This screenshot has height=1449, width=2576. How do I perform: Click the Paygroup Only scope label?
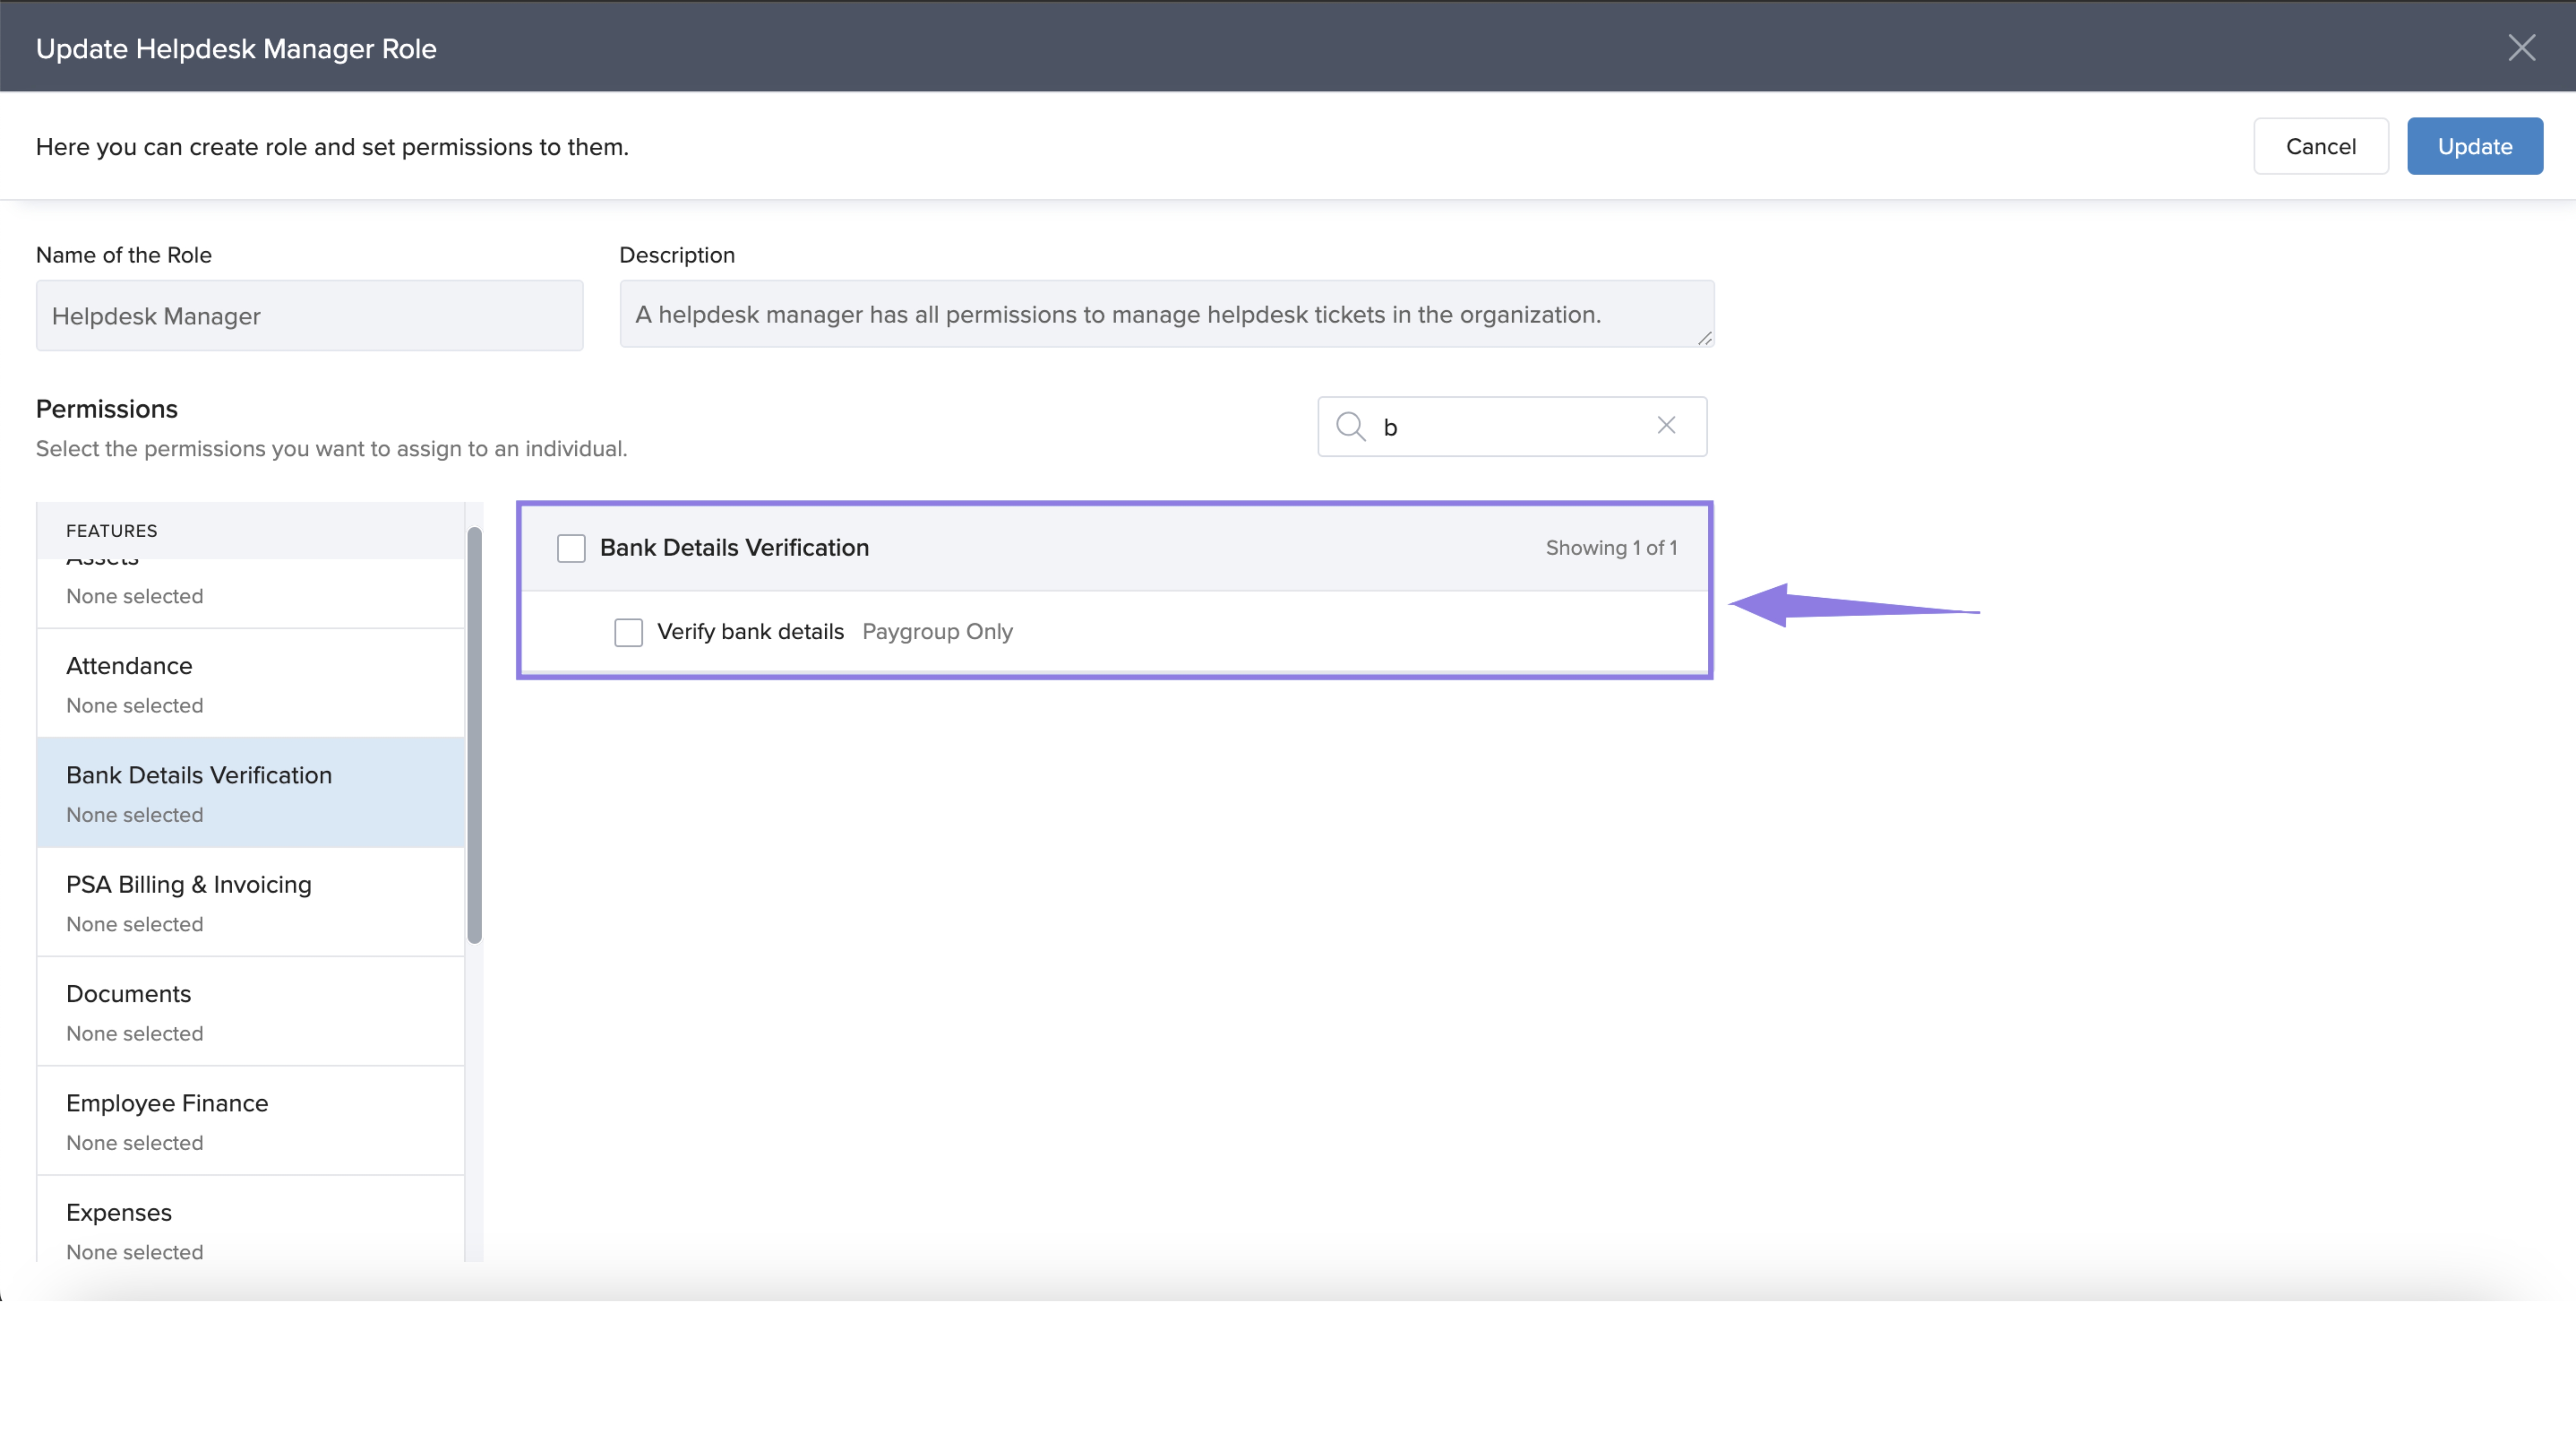tap(937, 632)
